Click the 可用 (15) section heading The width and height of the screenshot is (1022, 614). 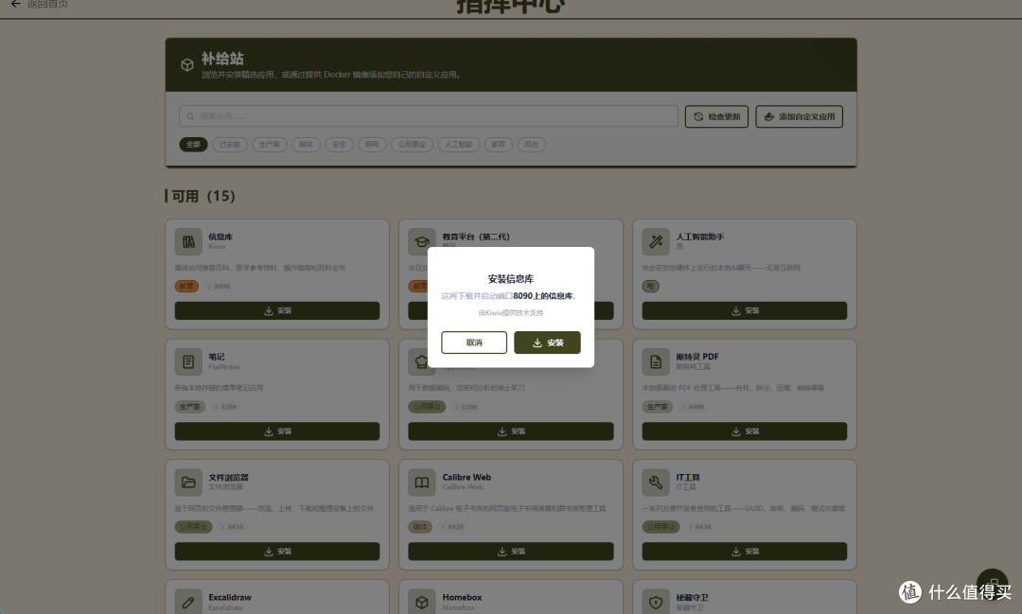pyautogui.click(x=203, y=196)
